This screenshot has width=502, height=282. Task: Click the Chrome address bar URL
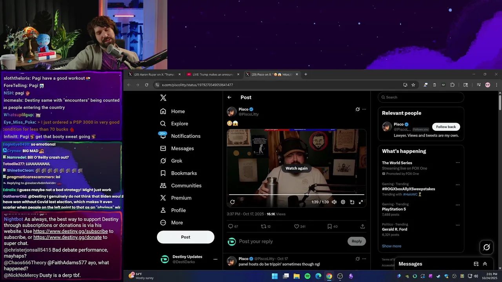[x=197, y=85]
